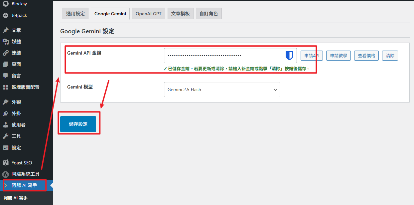Click the 連結 chain link icon
Viewport: 414px width, 205px height.
5,53
